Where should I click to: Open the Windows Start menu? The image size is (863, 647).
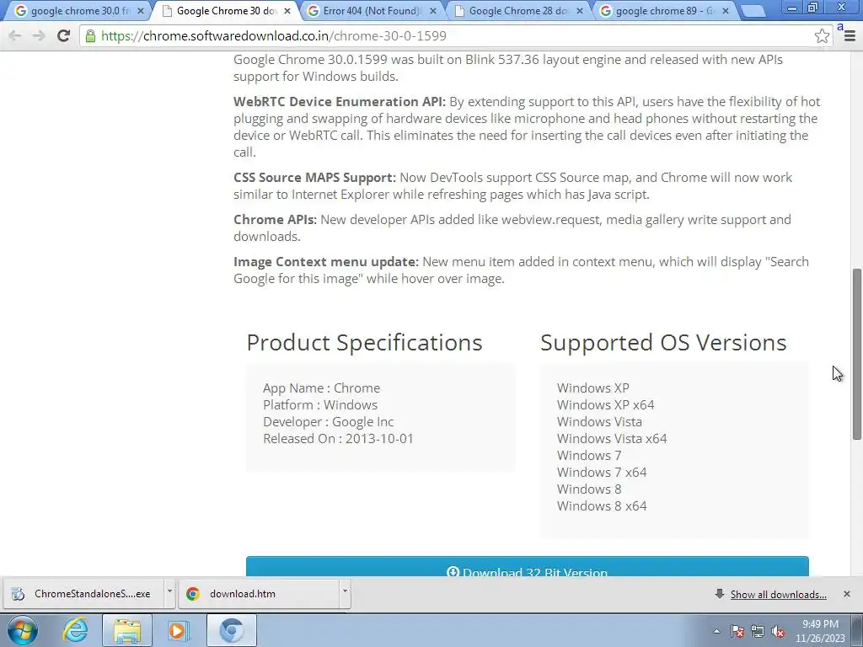tap(23, 630)
